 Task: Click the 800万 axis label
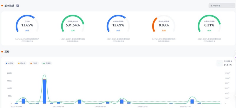227,83
